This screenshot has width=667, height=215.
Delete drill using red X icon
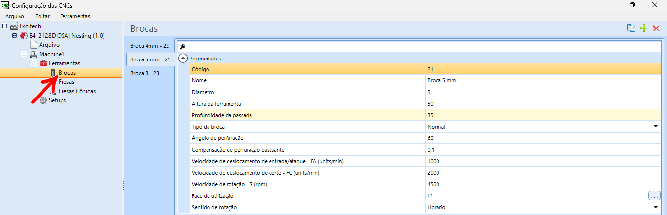coord(656,28)
